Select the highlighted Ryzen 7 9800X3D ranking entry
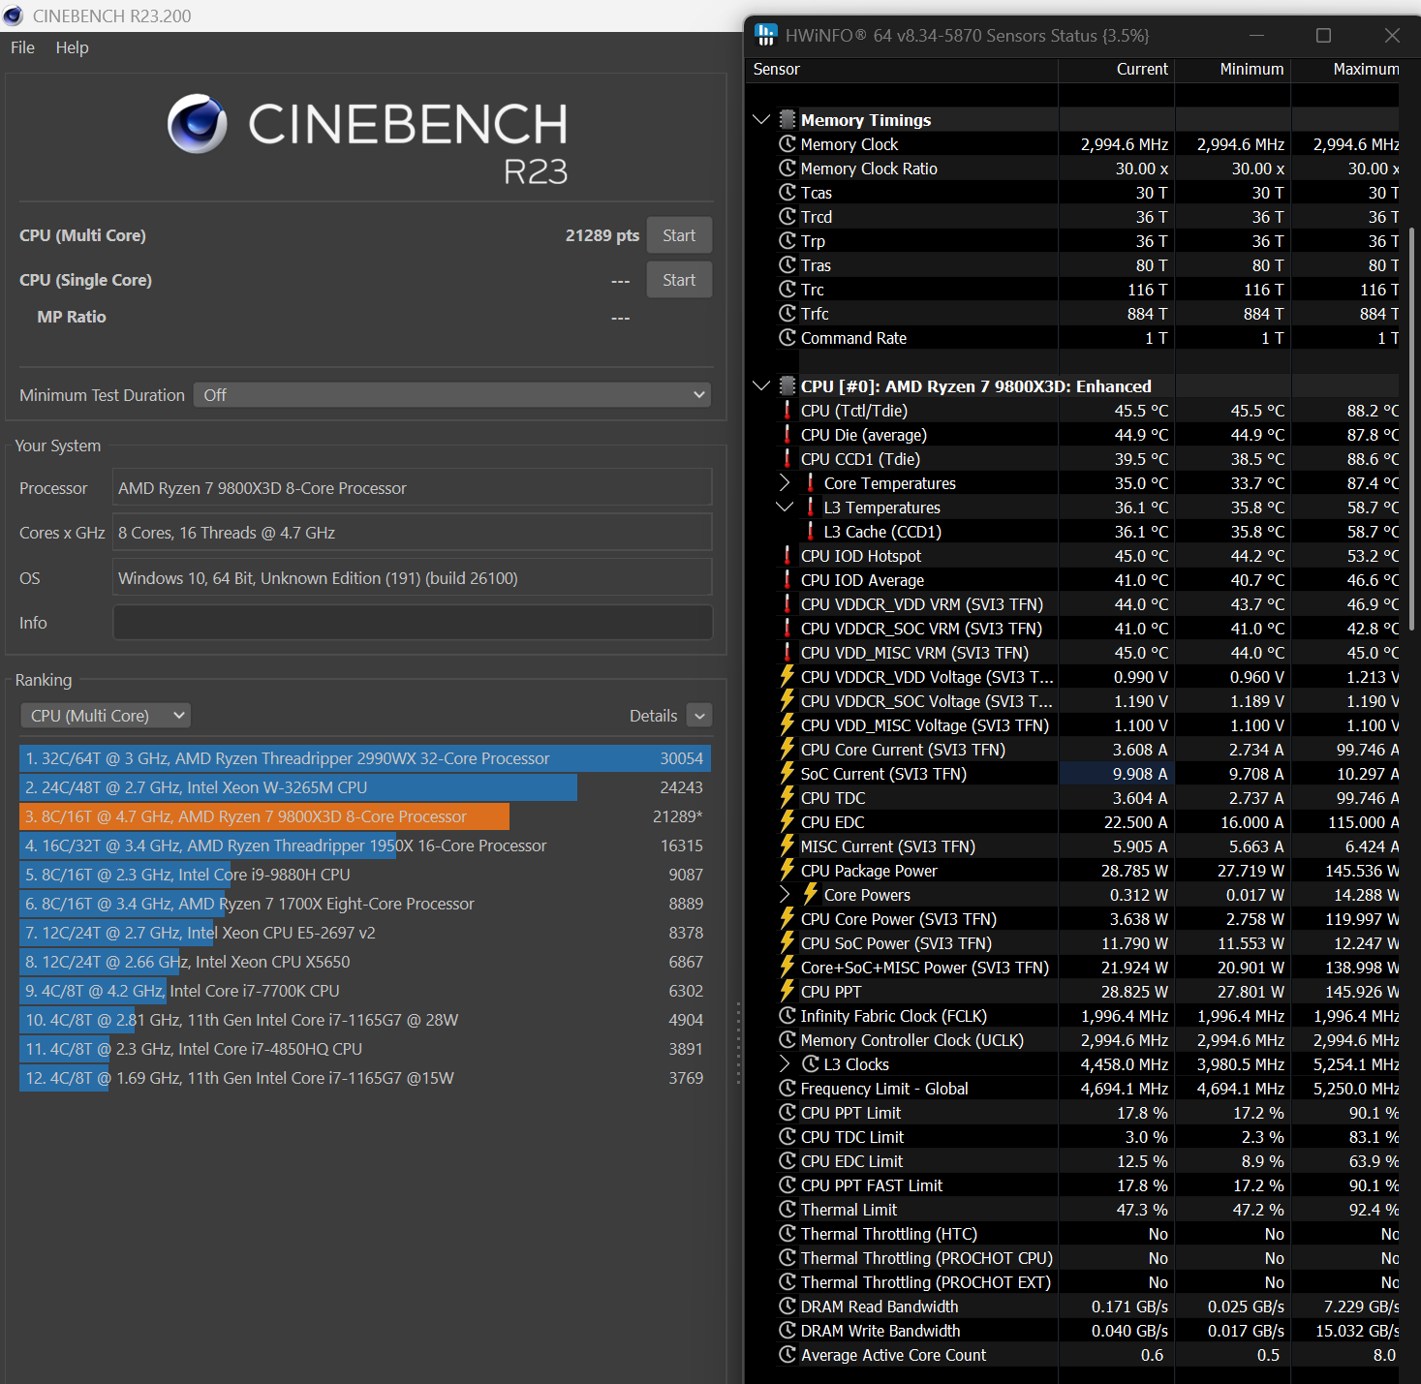 (365, 816)
